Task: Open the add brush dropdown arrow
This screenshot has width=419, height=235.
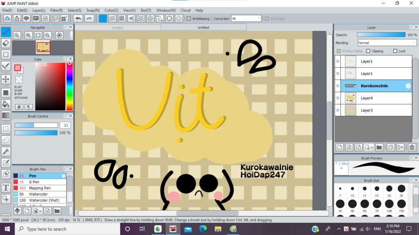Action: (x=41, y=211)
